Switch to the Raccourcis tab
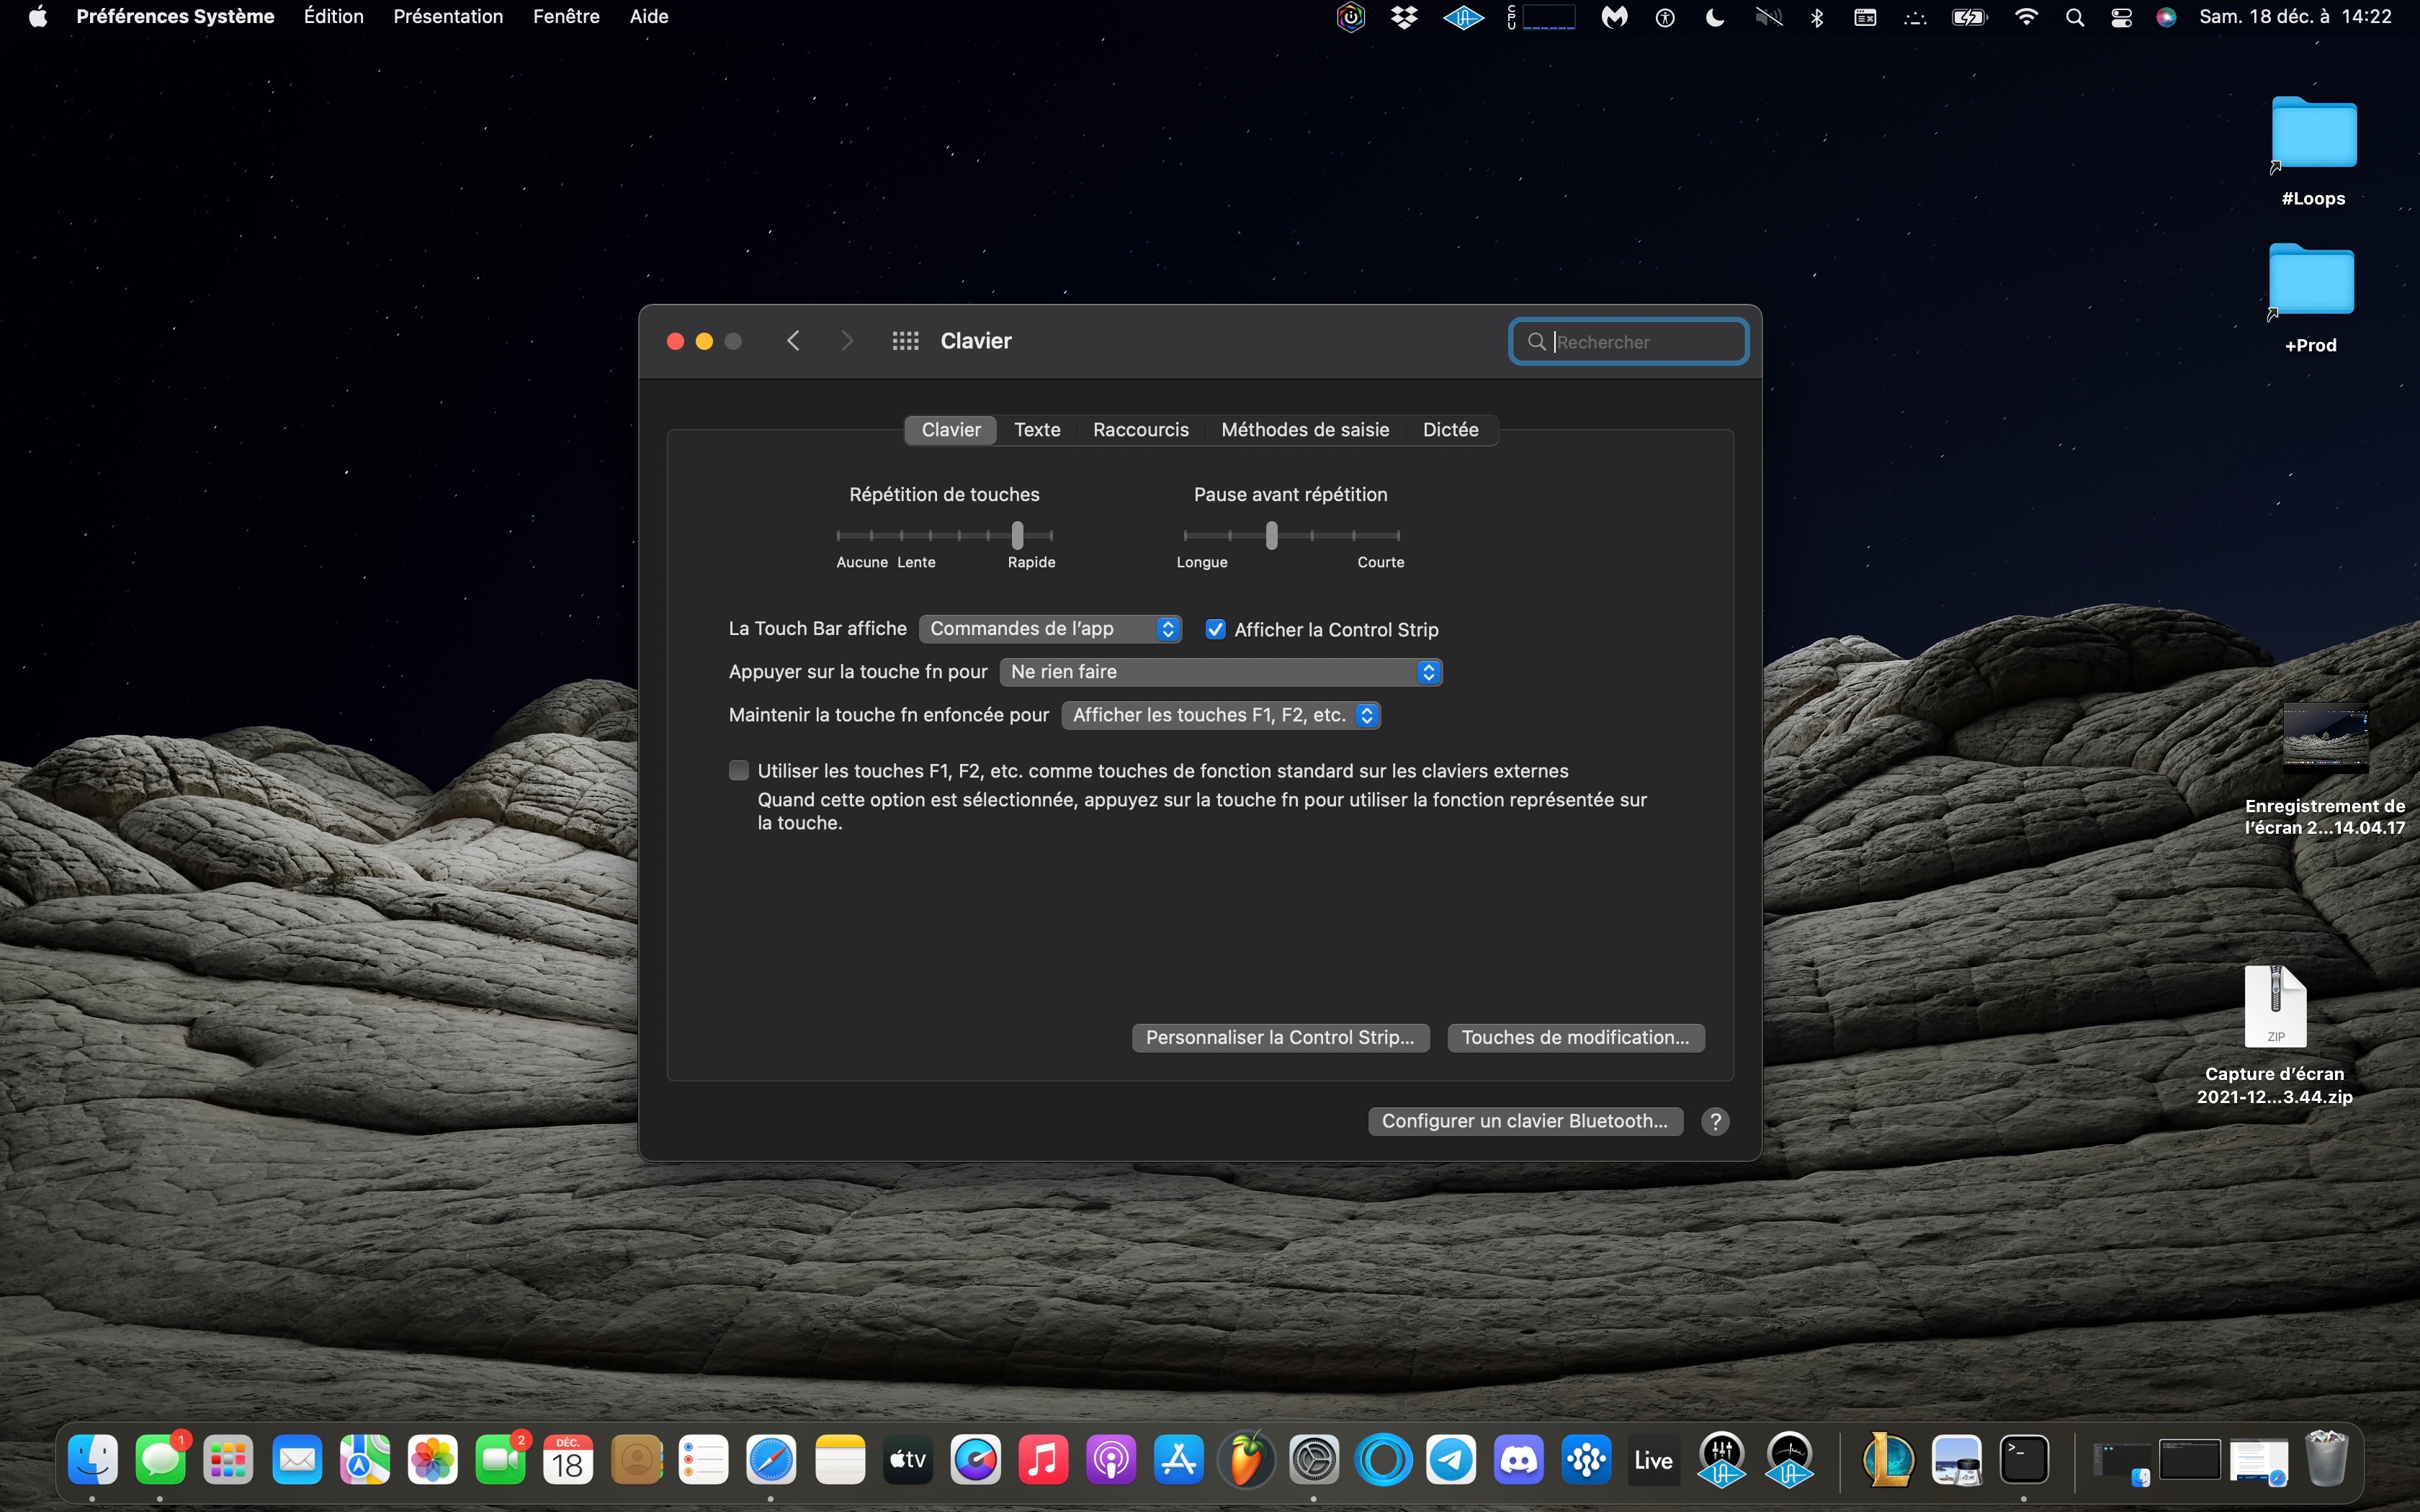2420x1512 pixels. [1140, 430]
